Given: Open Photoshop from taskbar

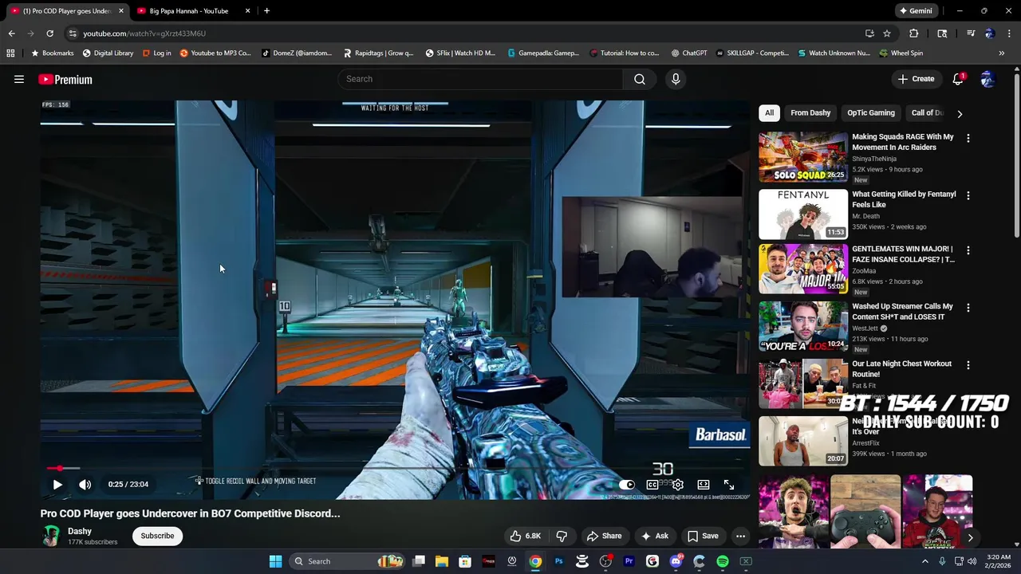Looking at the screenshot, I should tap(558, 561).
